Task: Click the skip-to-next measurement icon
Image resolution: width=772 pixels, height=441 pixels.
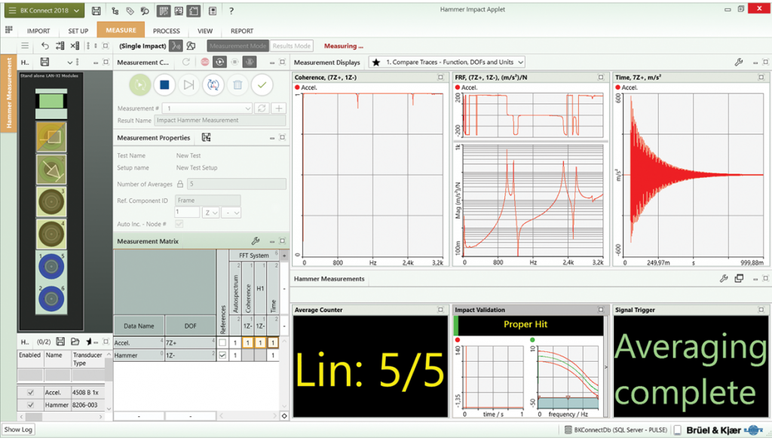Action: (x=188, y=85)
